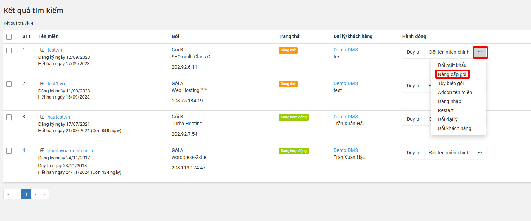Image resolution: width=531 pixels, height=221 pixels.
Task: Select Restart in the action dropdown
Action: [446, 110]
